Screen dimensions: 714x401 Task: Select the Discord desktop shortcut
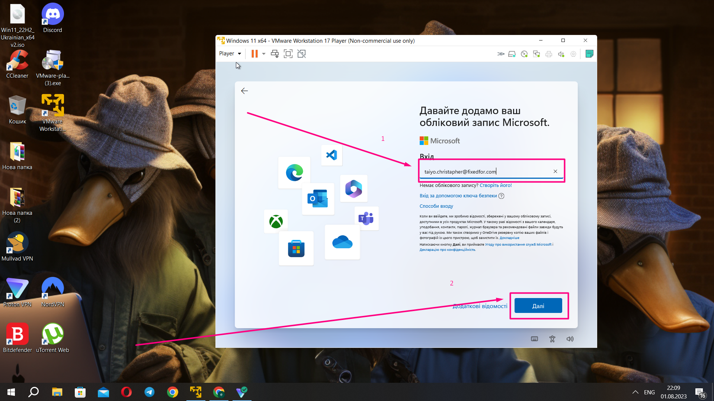(x=52, y=18)
